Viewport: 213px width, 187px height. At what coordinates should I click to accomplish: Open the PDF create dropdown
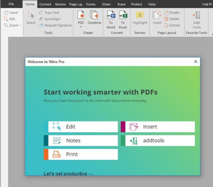81,27
